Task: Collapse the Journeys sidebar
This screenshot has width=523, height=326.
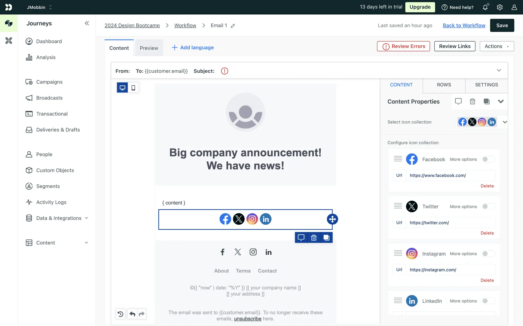Action: pos(87,23)
